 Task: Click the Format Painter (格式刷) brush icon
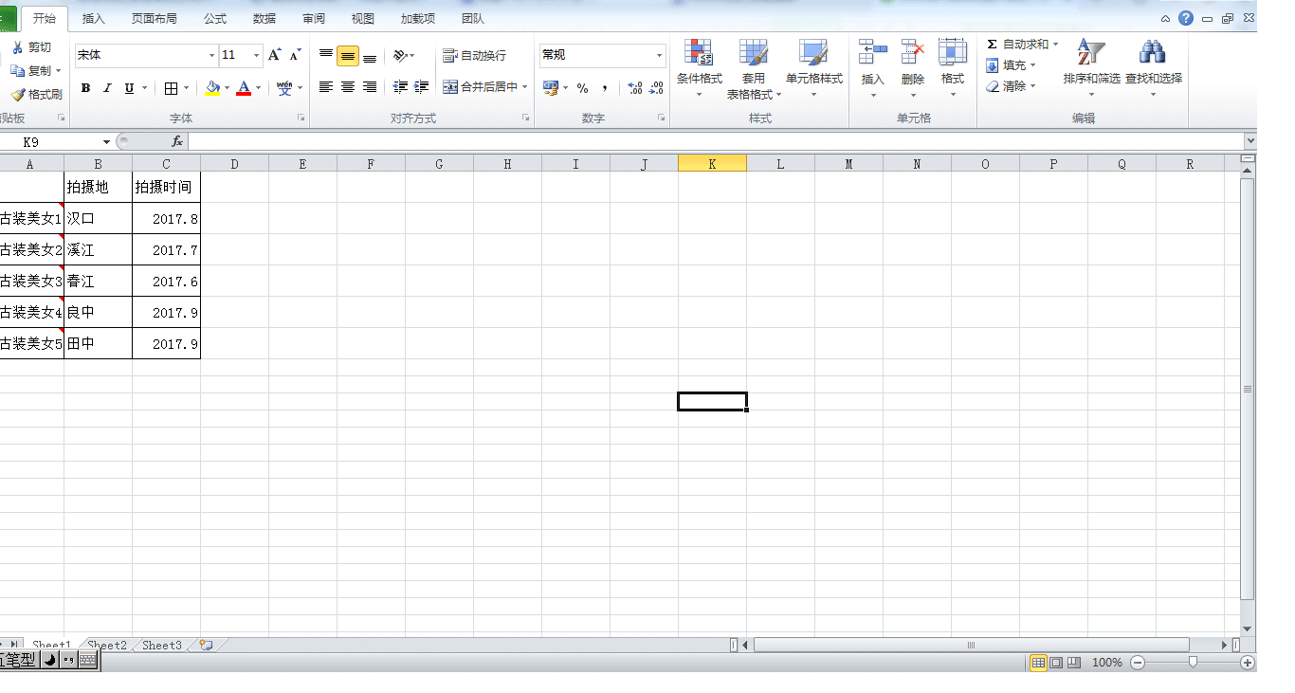pyautogui.click(x=17, y=95)
